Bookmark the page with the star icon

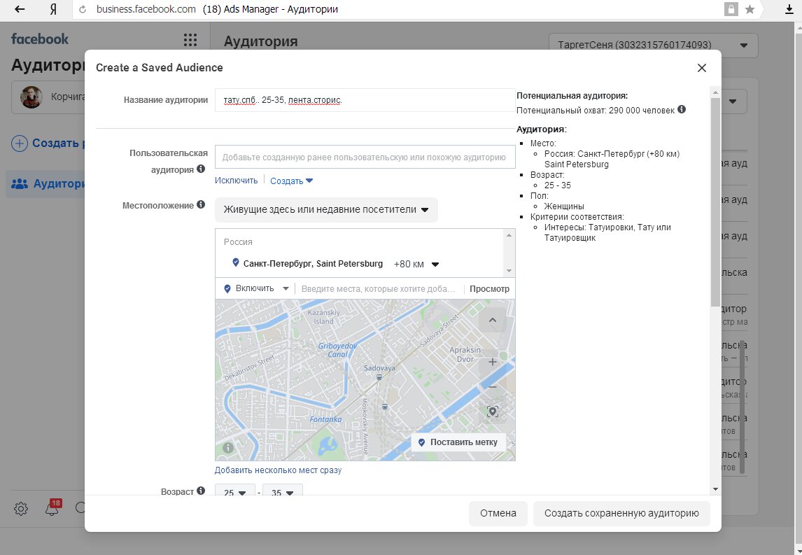click(750, 9)
